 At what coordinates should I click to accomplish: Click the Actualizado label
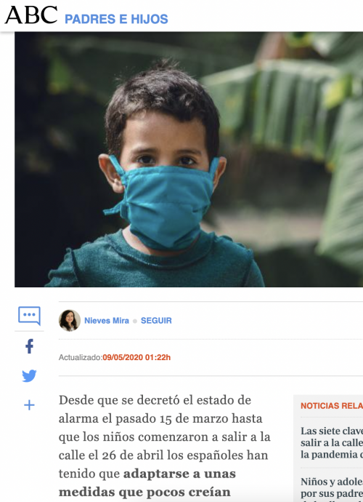coord(80,357)
